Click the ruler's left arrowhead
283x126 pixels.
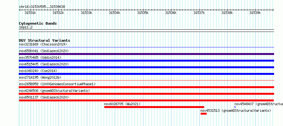click(x=20, y=10)
